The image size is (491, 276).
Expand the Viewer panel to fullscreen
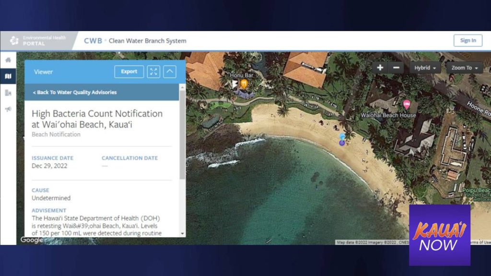click(x=153, y=72)
